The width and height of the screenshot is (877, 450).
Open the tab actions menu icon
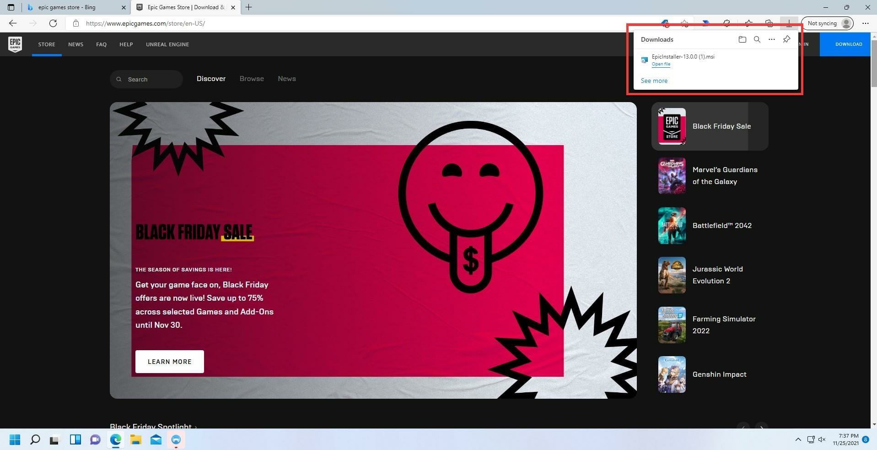click(x=11, y=7)
